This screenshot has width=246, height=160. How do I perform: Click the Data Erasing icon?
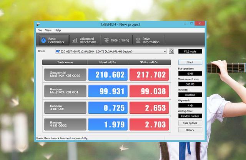(106, 40)
